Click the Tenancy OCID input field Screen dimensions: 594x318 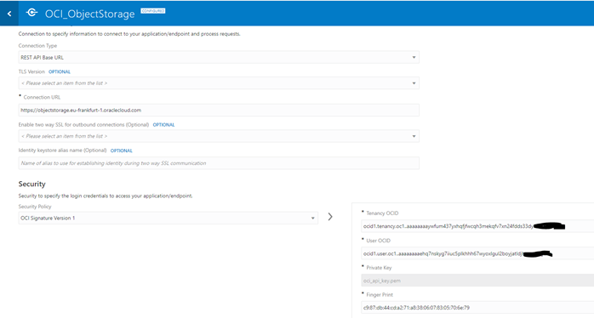tap(477, 226)
